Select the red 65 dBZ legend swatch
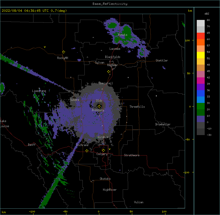 pyautogui.click(x=201, y=36)
